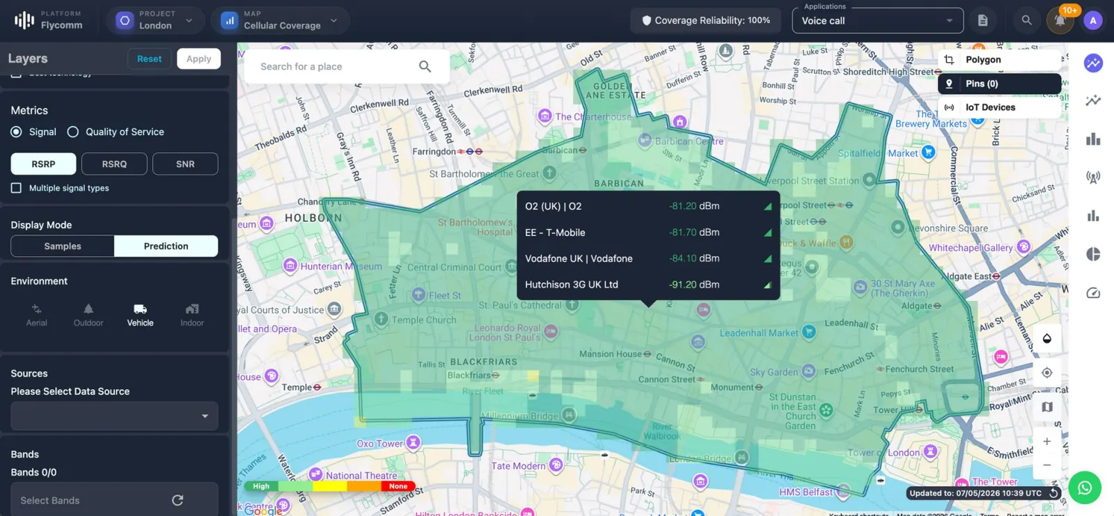Click inside Search for a place field

[x=346, y=66]
